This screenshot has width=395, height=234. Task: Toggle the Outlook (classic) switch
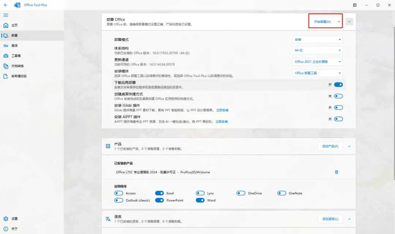(x=118, y=200)
